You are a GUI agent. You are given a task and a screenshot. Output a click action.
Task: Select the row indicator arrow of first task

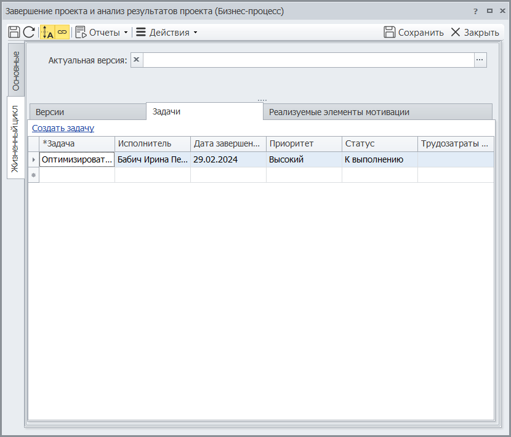point(33,159)
